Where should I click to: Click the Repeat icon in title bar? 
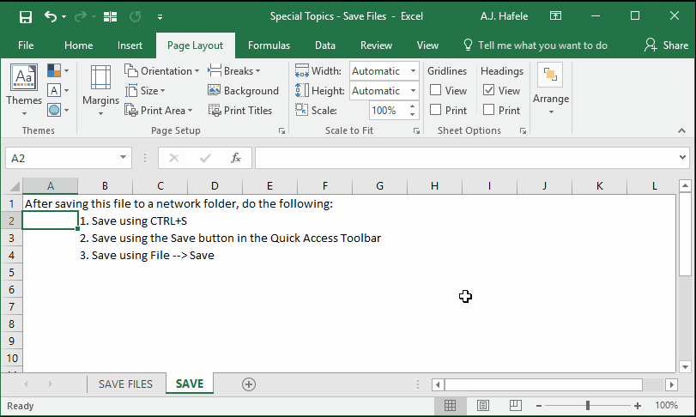pyautogui.click(x=135, y=17)
